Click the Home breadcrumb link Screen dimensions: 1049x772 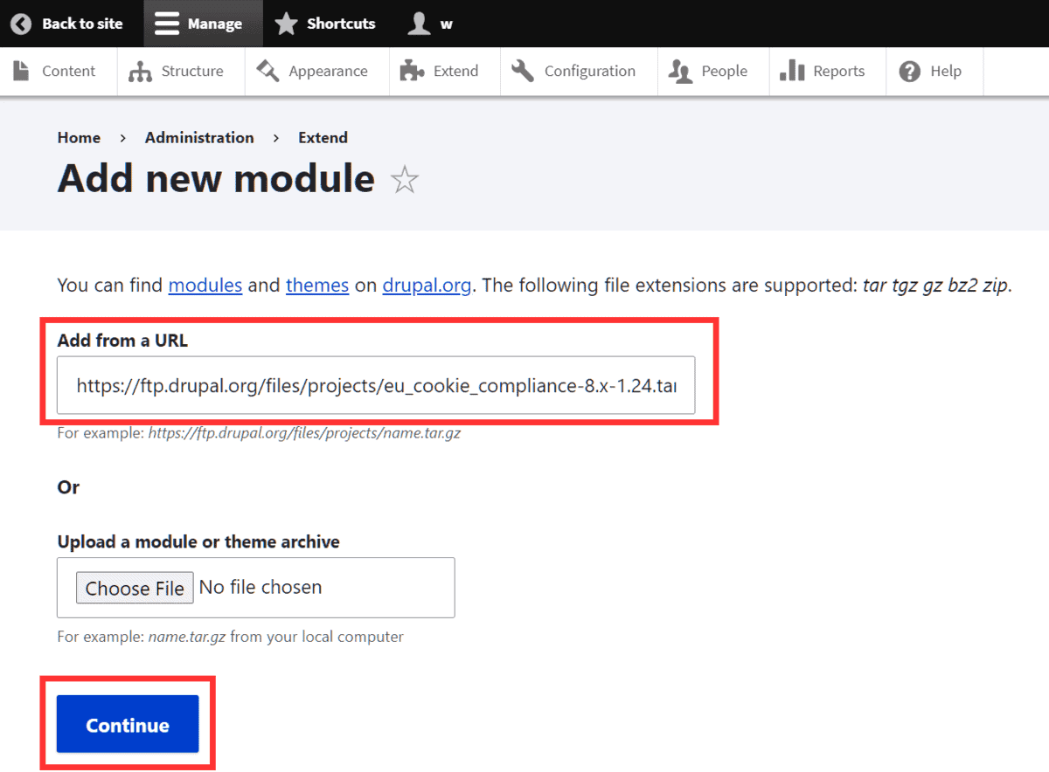(x=79, y=137)
